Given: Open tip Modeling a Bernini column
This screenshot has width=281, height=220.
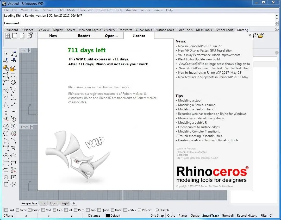Looking at the screenshot, I should click(197, 105).
